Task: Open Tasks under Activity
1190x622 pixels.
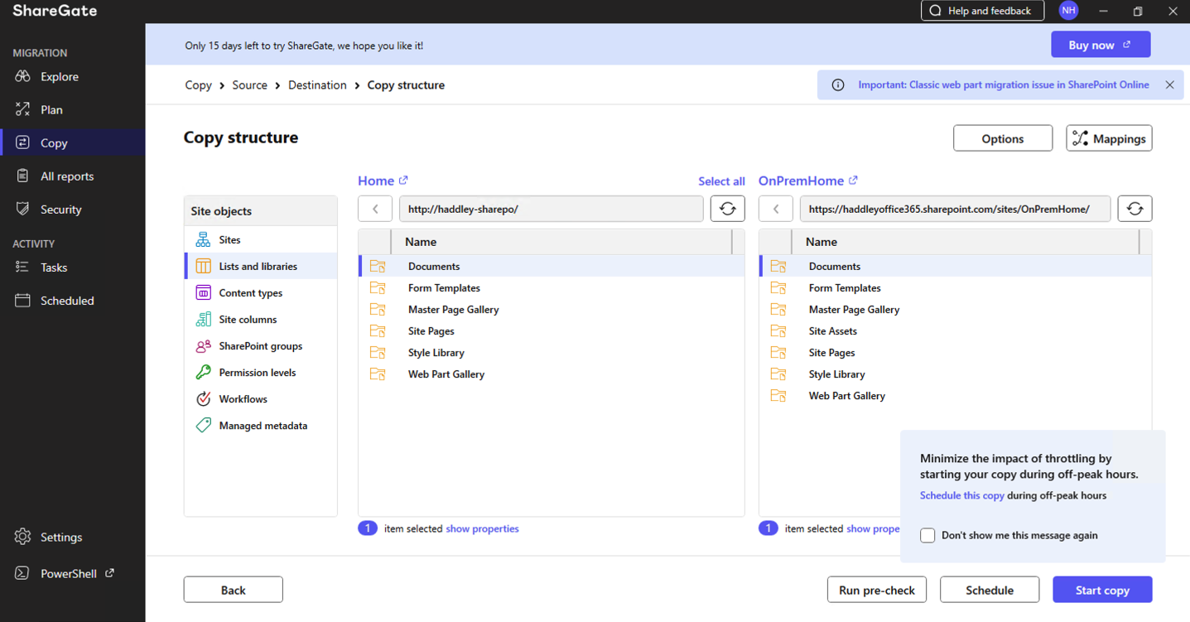Action: 54,267
